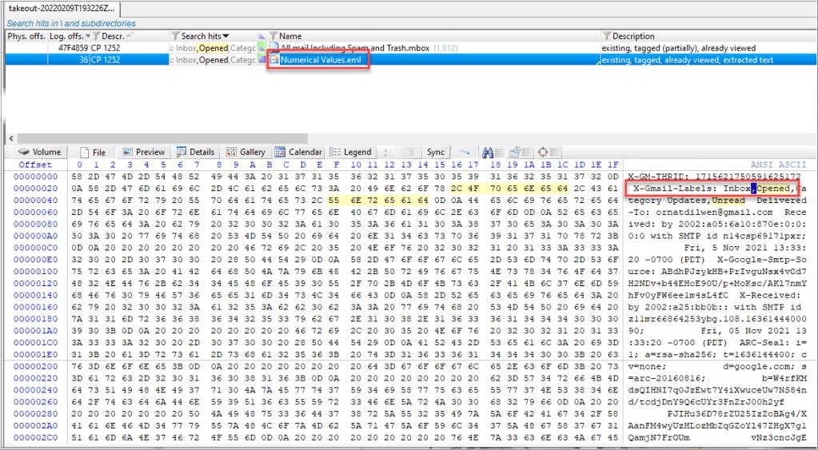818x450 pixels.
Task: Click the Descr. column filter funnel icon
Action: 97,36
